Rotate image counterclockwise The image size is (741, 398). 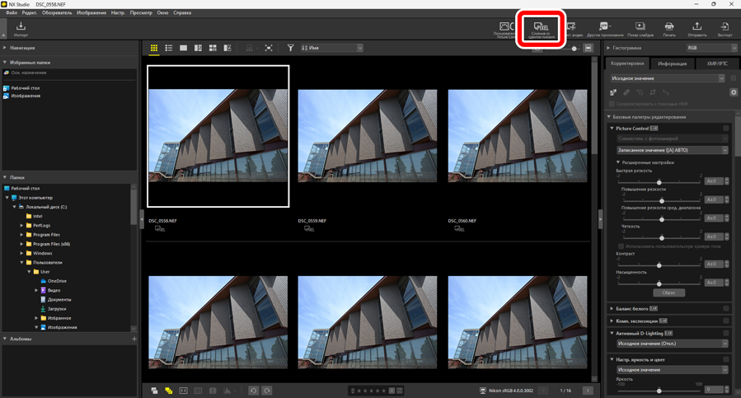pyautogui.click(x=253, y=391)
